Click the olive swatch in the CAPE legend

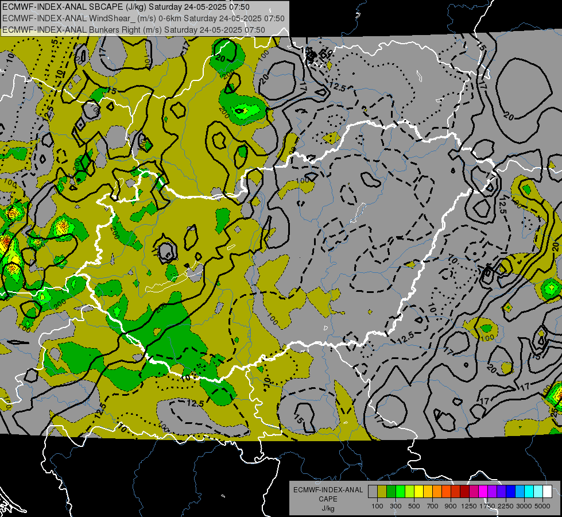tap(382, 492)
